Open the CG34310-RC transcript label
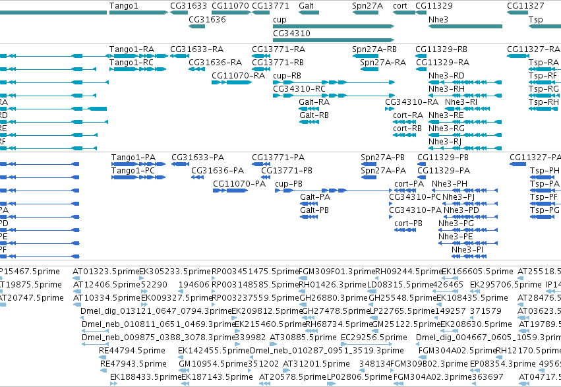This screenshot has height=387, width=561. click(x=299, y=89)
